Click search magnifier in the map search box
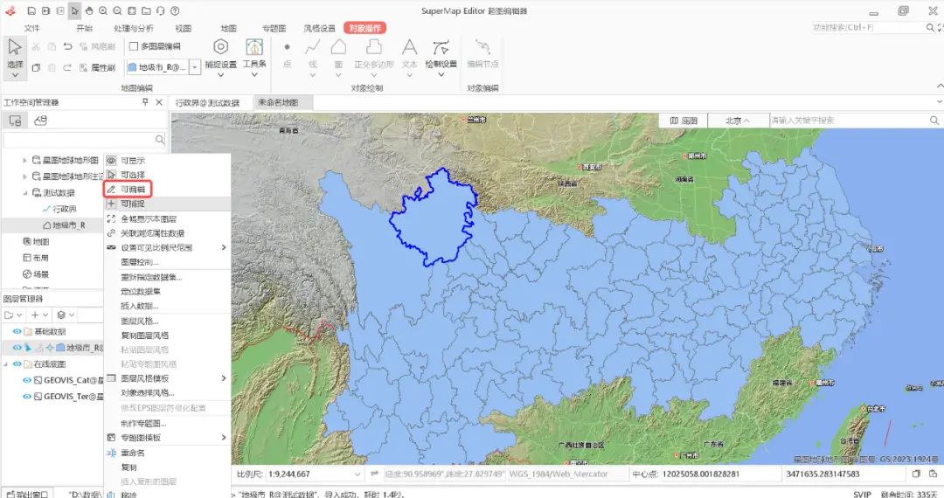This screenshot has height=498, width=944. 934,120
